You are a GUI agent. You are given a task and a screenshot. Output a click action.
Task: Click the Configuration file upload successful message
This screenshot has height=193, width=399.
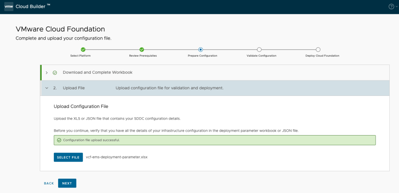[x=91, y=140]
